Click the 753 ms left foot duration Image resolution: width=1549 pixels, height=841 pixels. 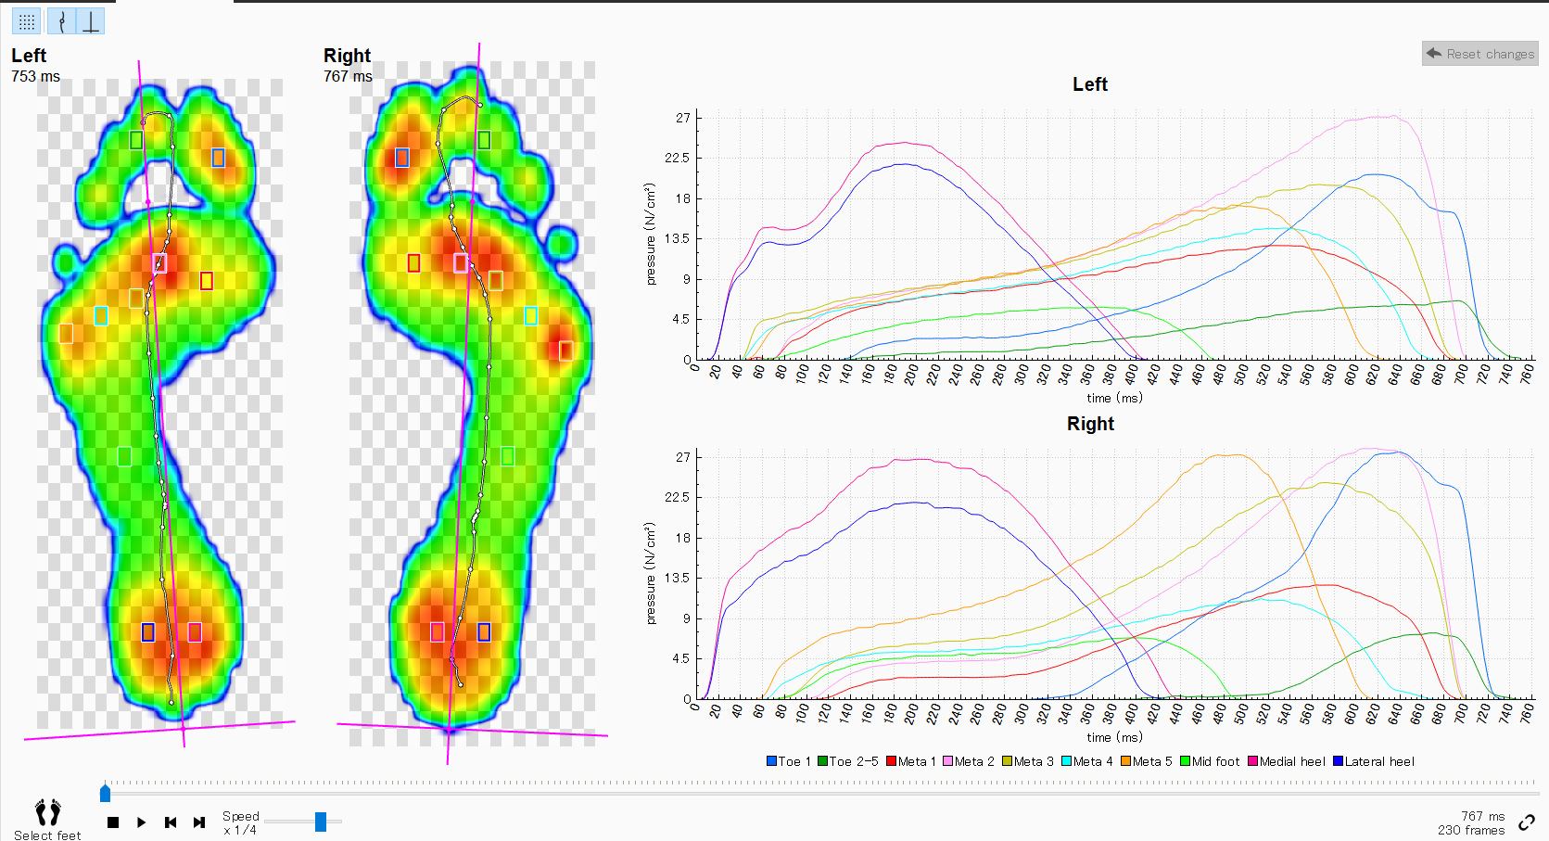click(x=35, y=77)
